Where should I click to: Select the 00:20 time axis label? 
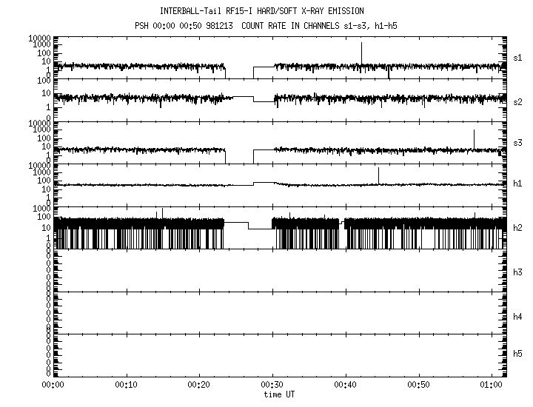(199, 385)
